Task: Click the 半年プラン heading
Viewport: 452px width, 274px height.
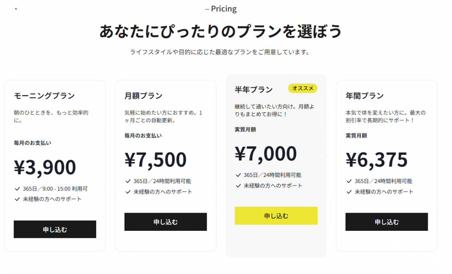Action: [254, 90]
